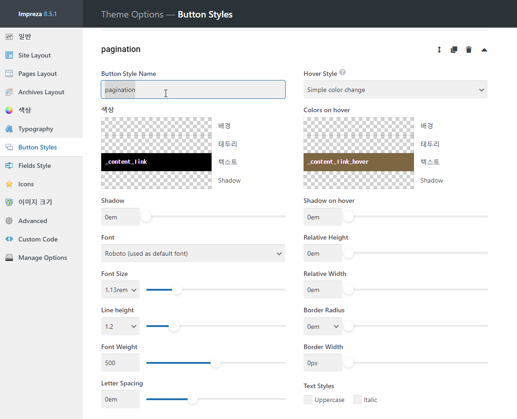Click the Shadow color swatch under 색상
Viewport: 517px width, 419px height.
pyautogui.click(x=156, y=180)
